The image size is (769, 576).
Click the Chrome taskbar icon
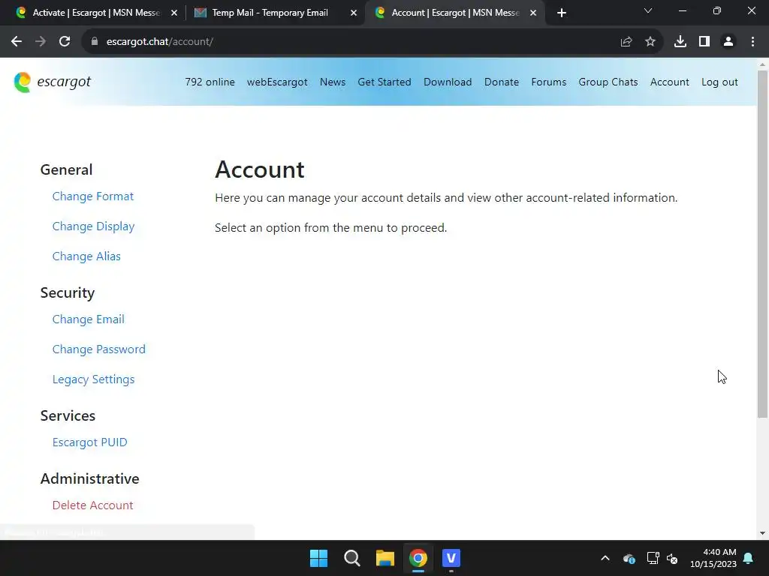point(418,558)
